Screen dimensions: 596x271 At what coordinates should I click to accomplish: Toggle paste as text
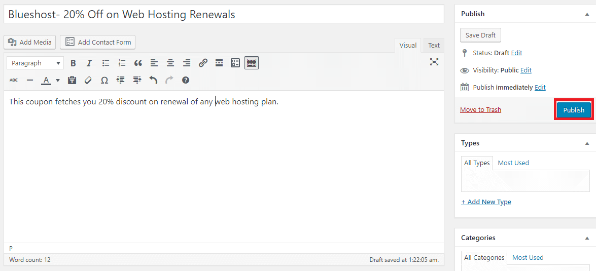click(72, 80)
